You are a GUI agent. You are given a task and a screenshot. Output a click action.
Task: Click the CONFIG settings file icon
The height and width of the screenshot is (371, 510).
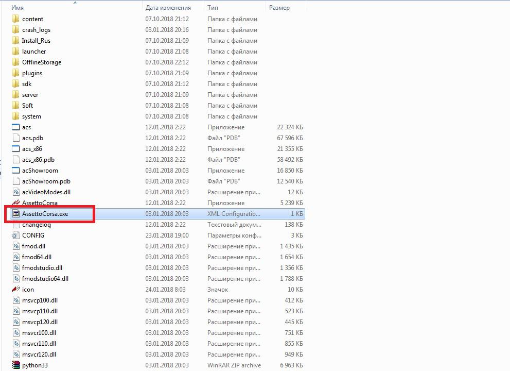click(15, 235)
